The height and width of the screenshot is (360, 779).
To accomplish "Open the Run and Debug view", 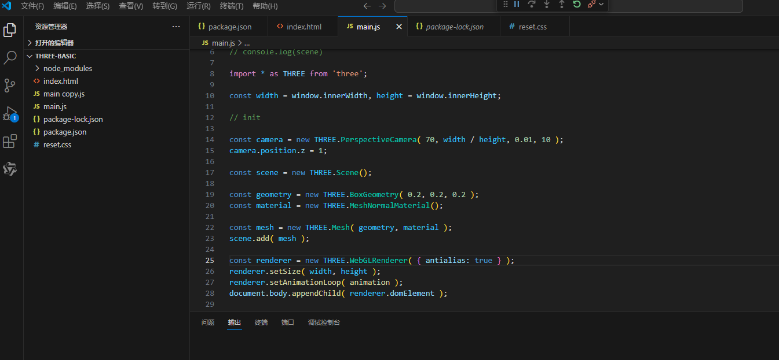I will click(10, 113).
